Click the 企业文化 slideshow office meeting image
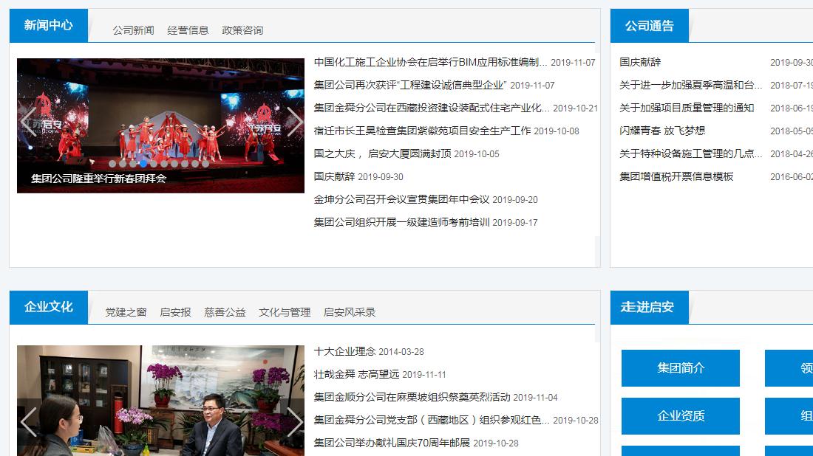Viewport: 813px width, 456px height. [x=160, y=401]
